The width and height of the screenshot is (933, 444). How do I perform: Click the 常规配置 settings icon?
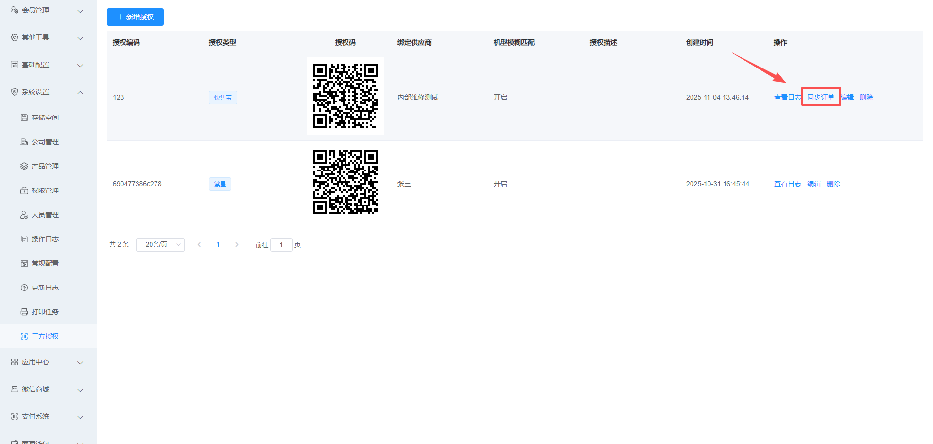point(24,263)
